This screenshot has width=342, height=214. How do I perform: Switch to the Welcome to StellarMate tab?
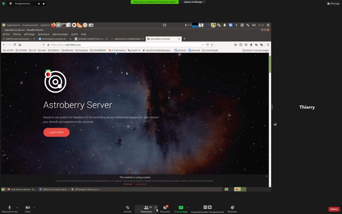pos(127,39)
